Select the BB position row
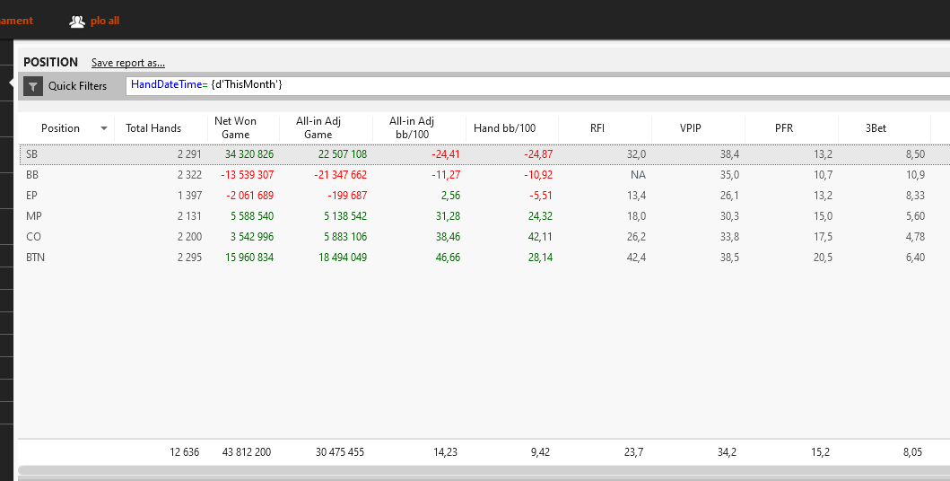The height and width of the screenshot is (481, 950). click(484, 175)
